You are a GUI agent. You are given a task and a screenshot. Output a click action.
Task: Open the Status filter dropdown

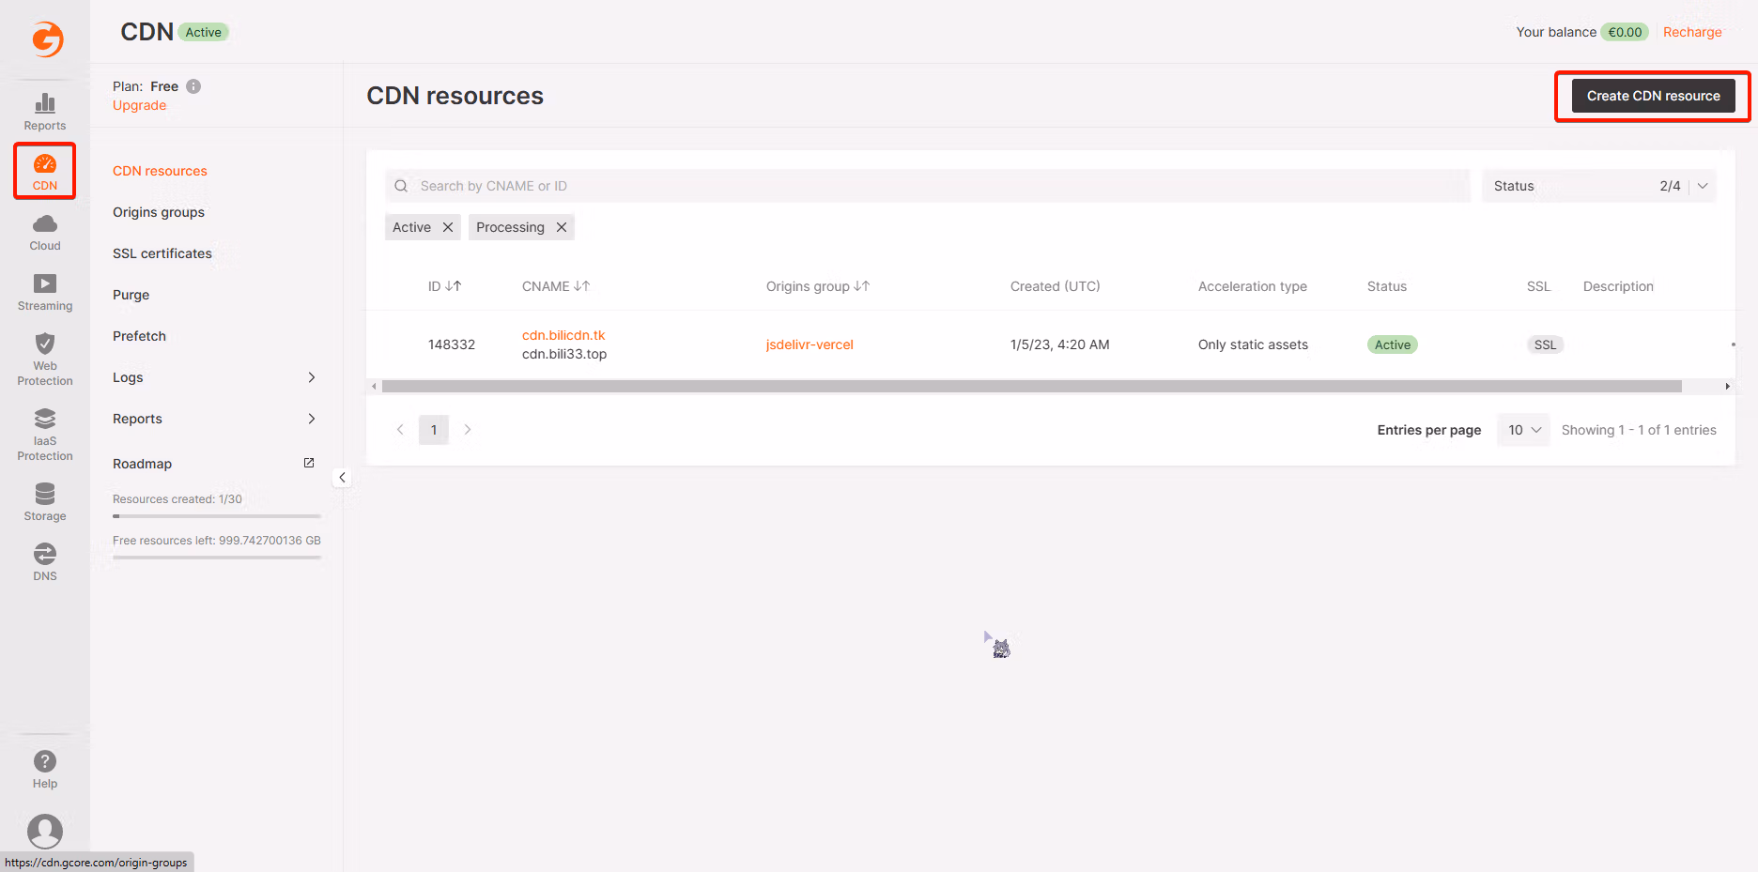point(1598,186)
